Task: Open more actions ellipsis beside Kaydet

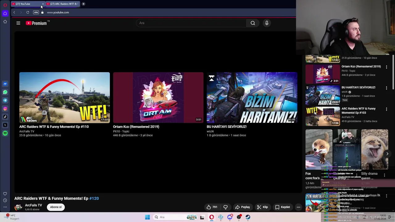Action: [x=298, y=207]
